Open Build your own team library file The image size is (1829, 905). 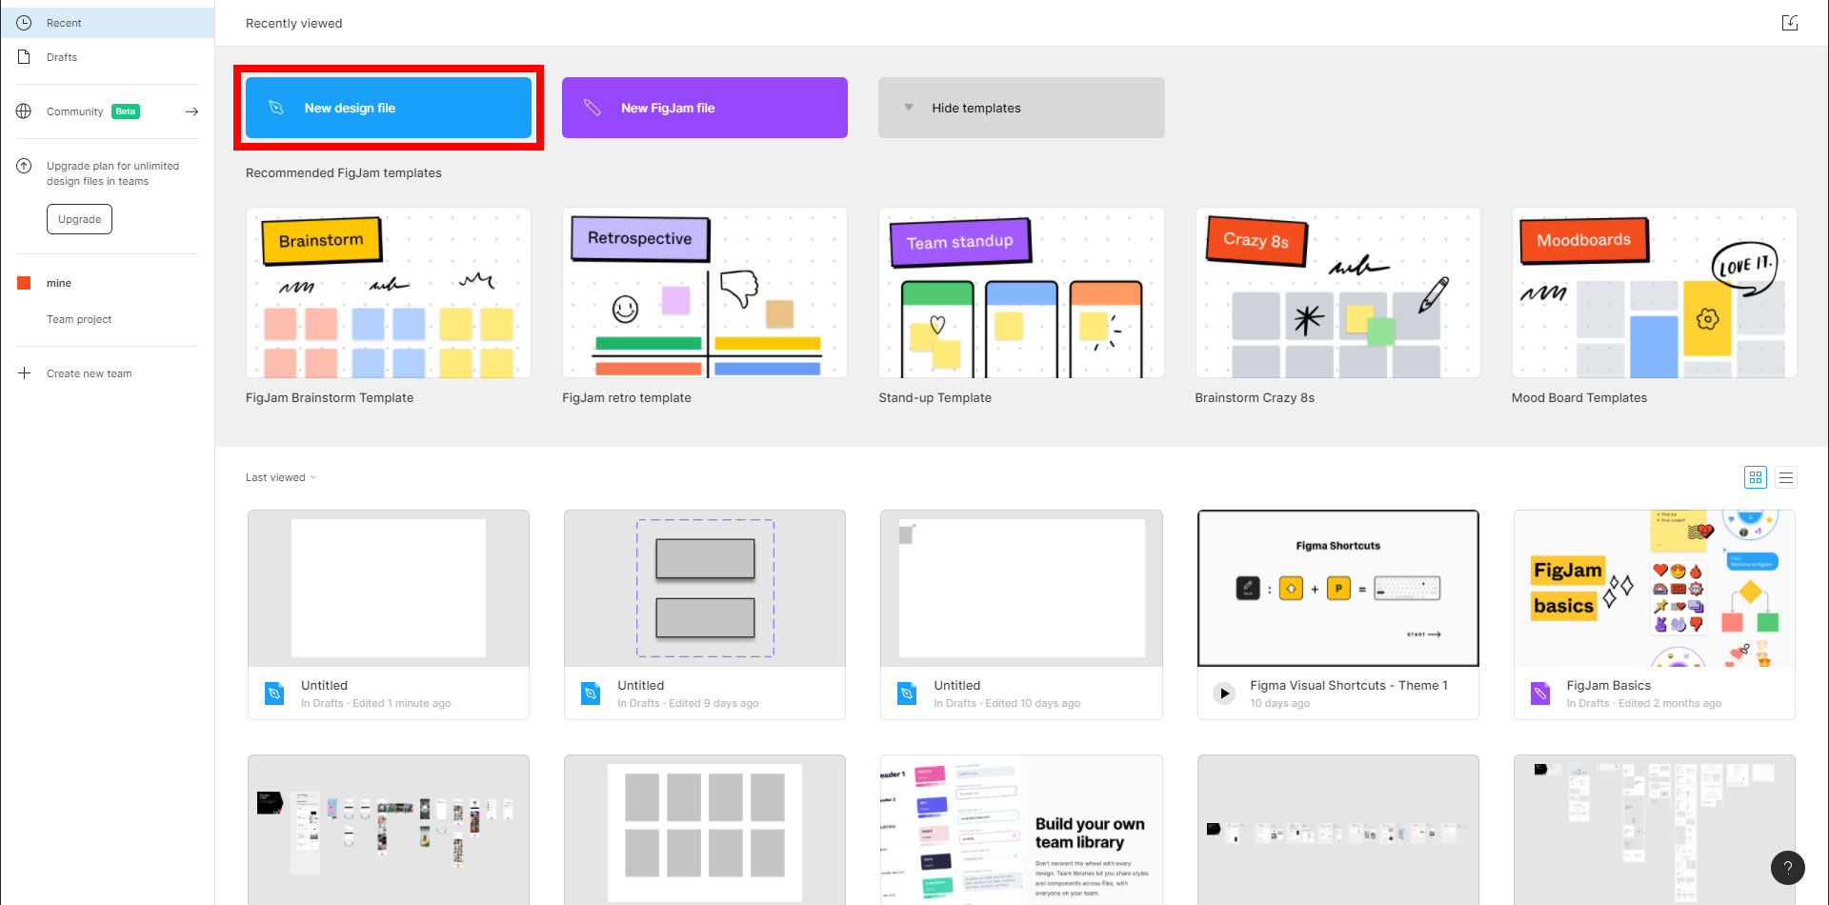pos(1021,830)
